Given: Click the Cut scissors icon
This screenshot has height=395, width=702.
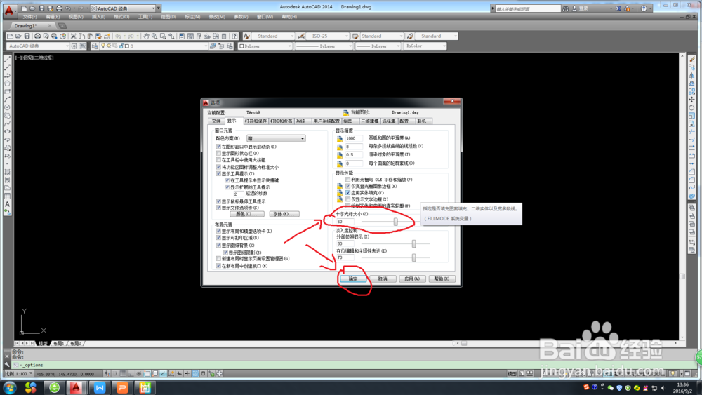Looking at the screenshot, I should click(x=74, y=36).
